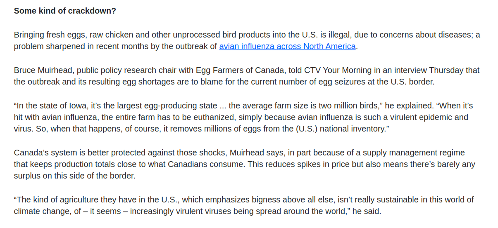This screenshot has width=498, height=228.
Task: Click the "Some kind of crackdown?" heading
Action: point(65,11)
